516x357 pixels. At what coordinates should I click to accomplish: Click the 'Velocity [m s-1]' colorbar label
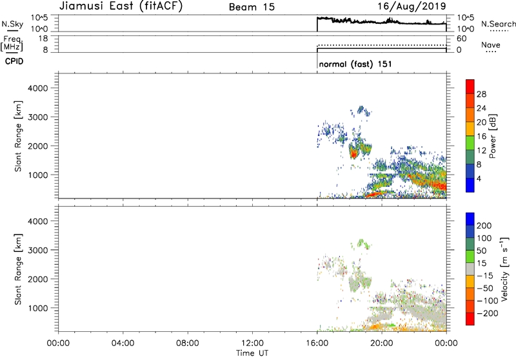click(504, 269)
